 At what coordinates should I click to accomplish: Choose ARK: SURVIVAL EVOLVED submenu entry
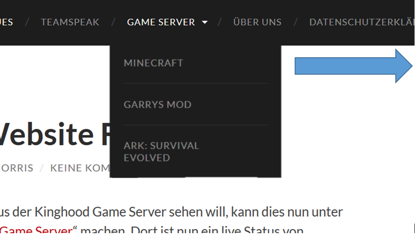161,152
